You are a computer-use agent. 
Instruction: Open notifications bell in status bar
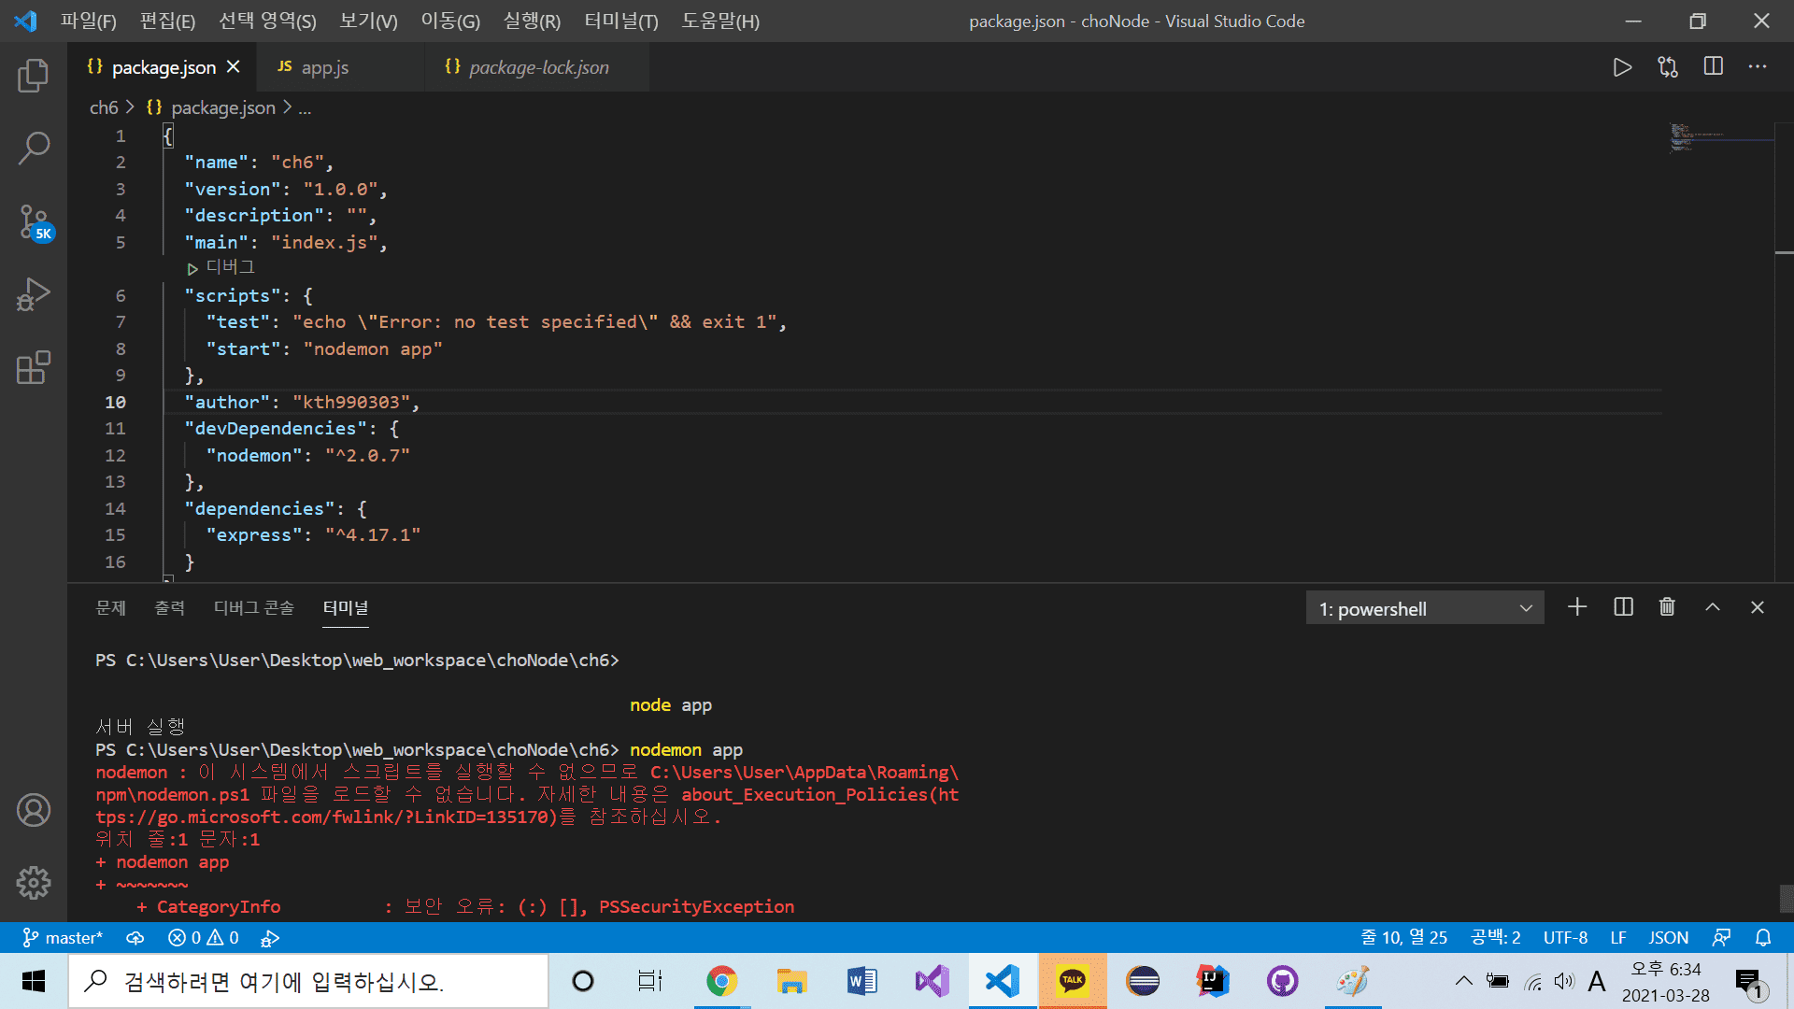(1763, 937)
